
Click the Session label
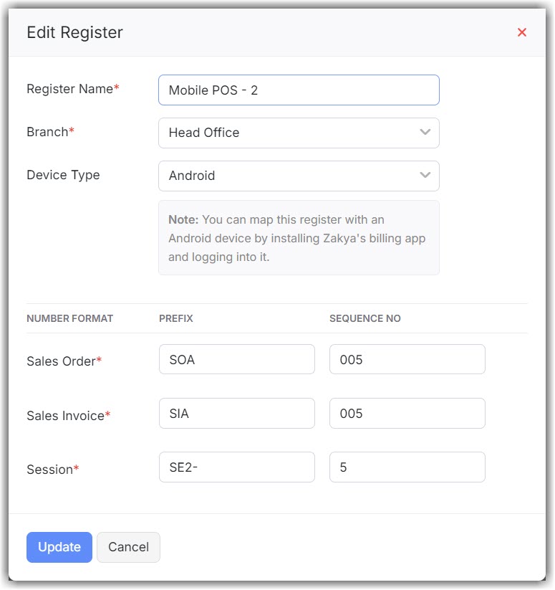(x=49, y=470)
